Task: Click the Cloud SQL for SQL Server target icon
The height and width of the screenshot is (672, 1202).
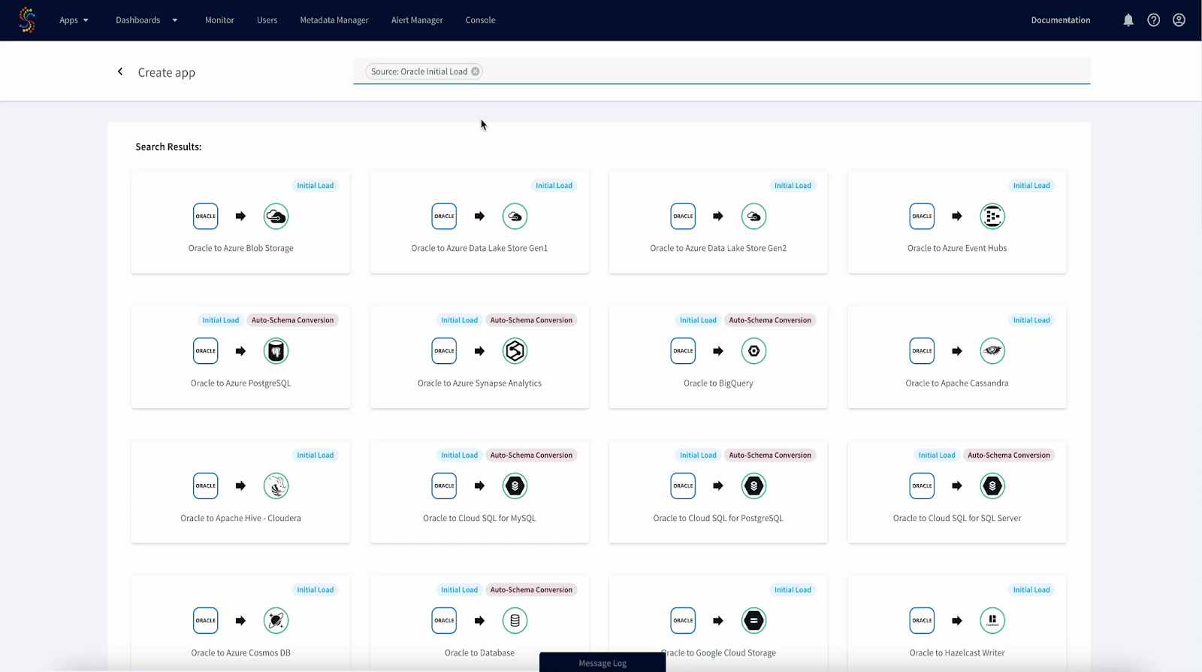Action: coord(993,486)
